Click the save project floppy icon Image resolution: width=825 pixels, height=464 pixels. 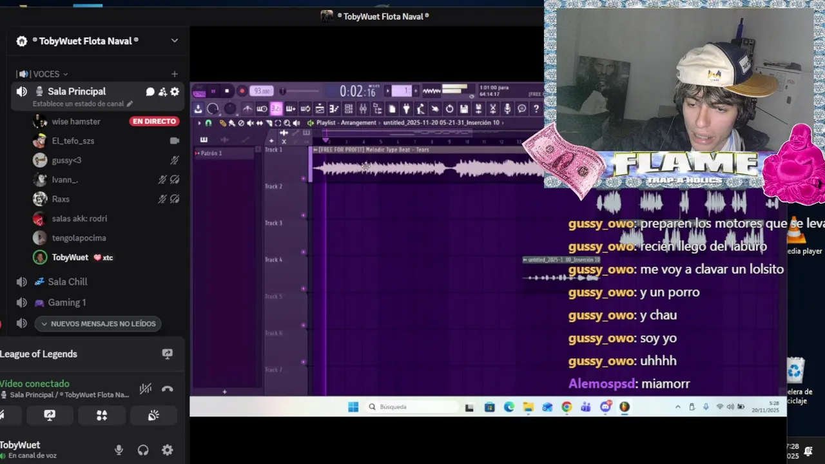[463, 108]
